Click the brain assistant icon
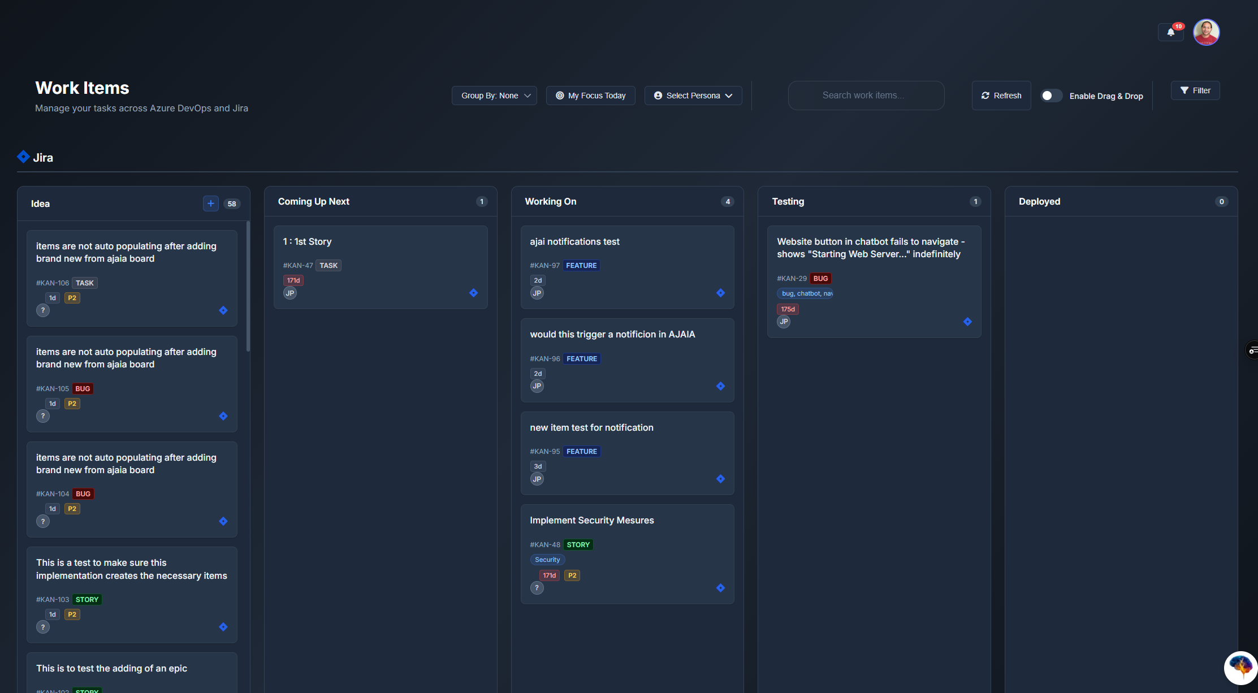Image resolution: width=1258 pixels, height=693 pixels. [1240, 667]
